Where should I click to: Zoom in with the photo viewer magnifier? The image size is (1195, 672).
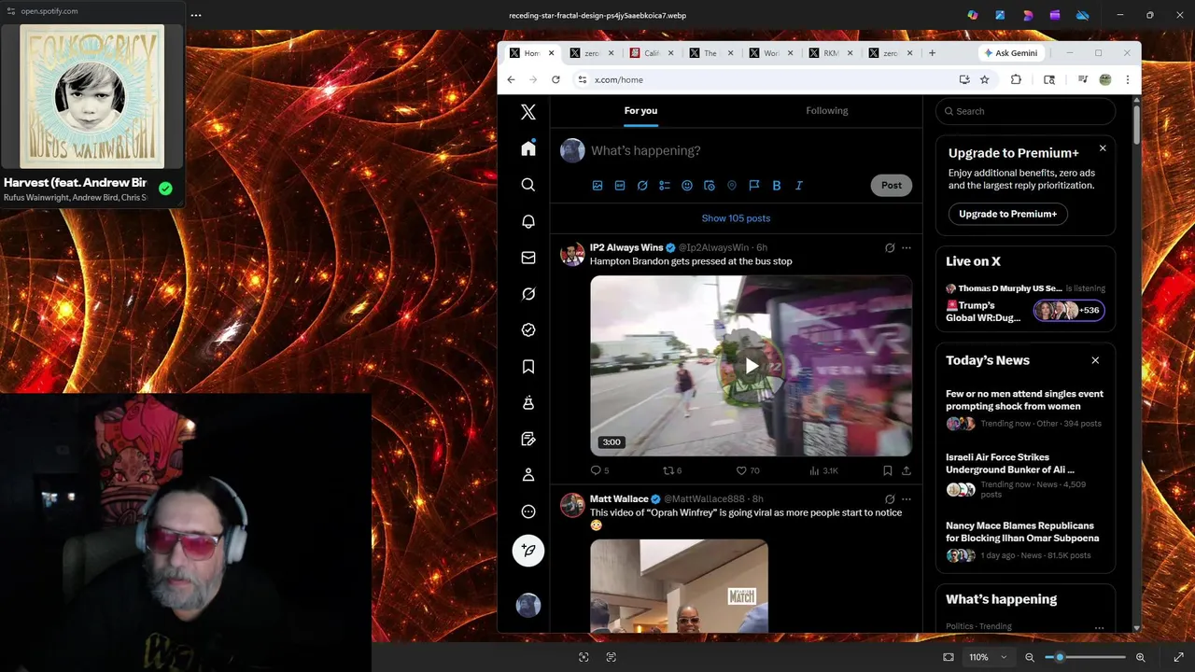[1140, 657]
